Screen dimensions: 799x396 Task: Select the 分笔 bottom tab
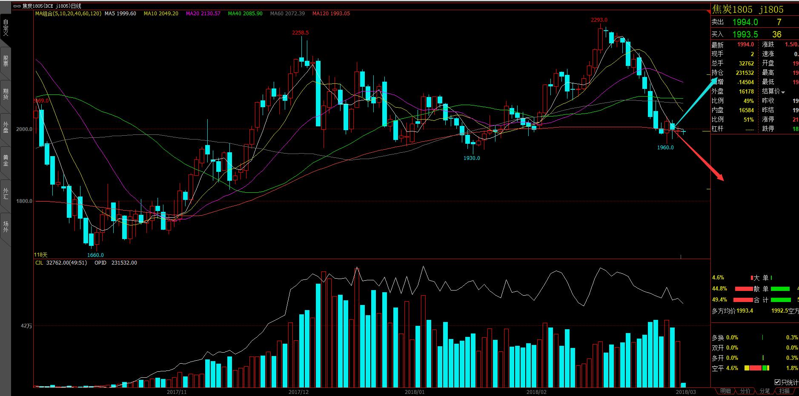click(765, 391)
